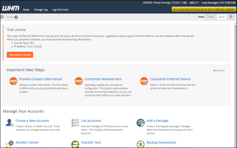This screenshot has height=148, width=237.
Task: Click the reboot server warning link
Action: pyautogui.click(x=204, y=9)
